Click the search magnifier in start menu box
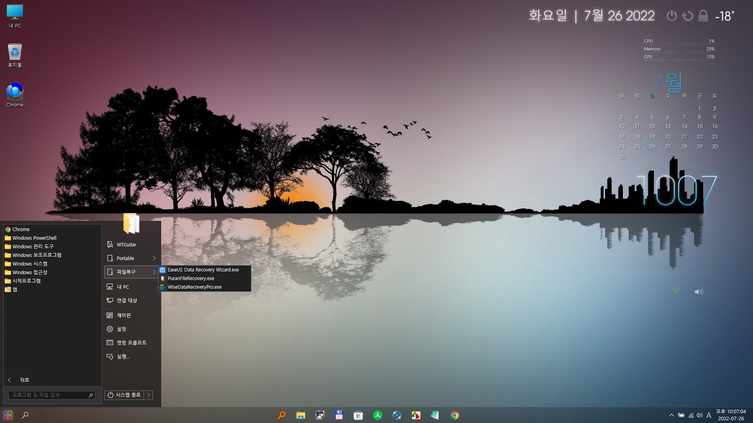Screen dimensions: 753x423 91,395
